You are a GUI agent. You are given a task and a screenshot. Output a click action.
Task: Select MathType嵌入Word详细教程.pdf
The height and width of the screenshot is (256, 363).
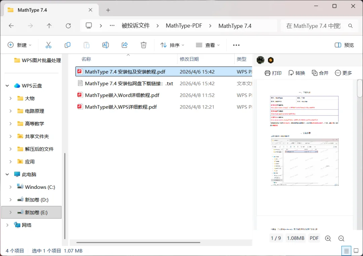coord(164,95)
